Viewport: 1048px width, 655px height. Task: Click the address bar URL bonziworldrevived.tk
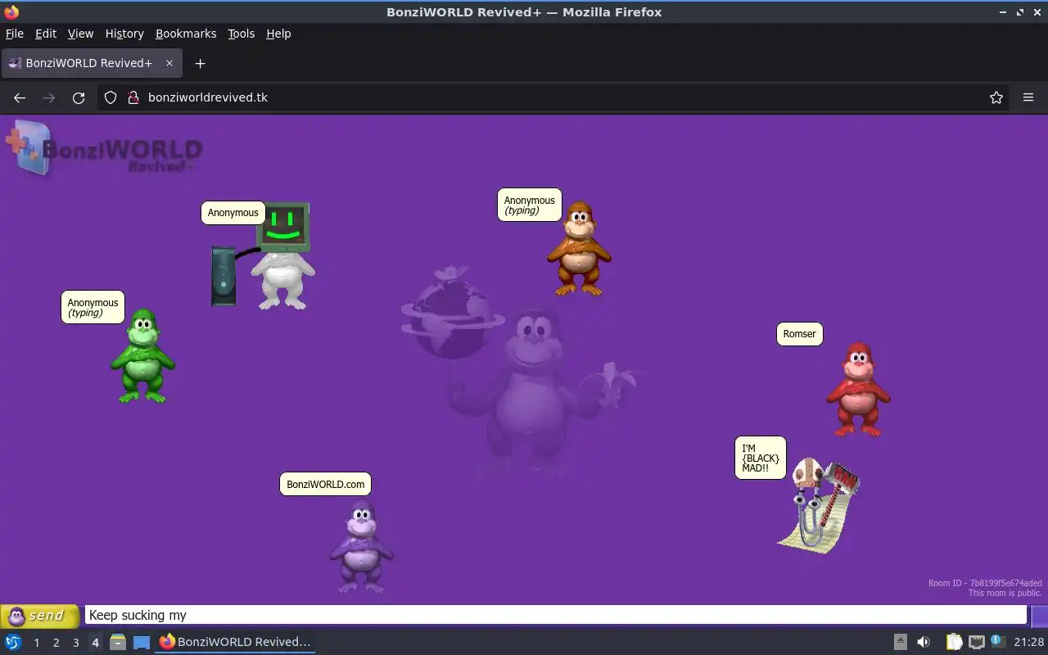coord(208,97)
